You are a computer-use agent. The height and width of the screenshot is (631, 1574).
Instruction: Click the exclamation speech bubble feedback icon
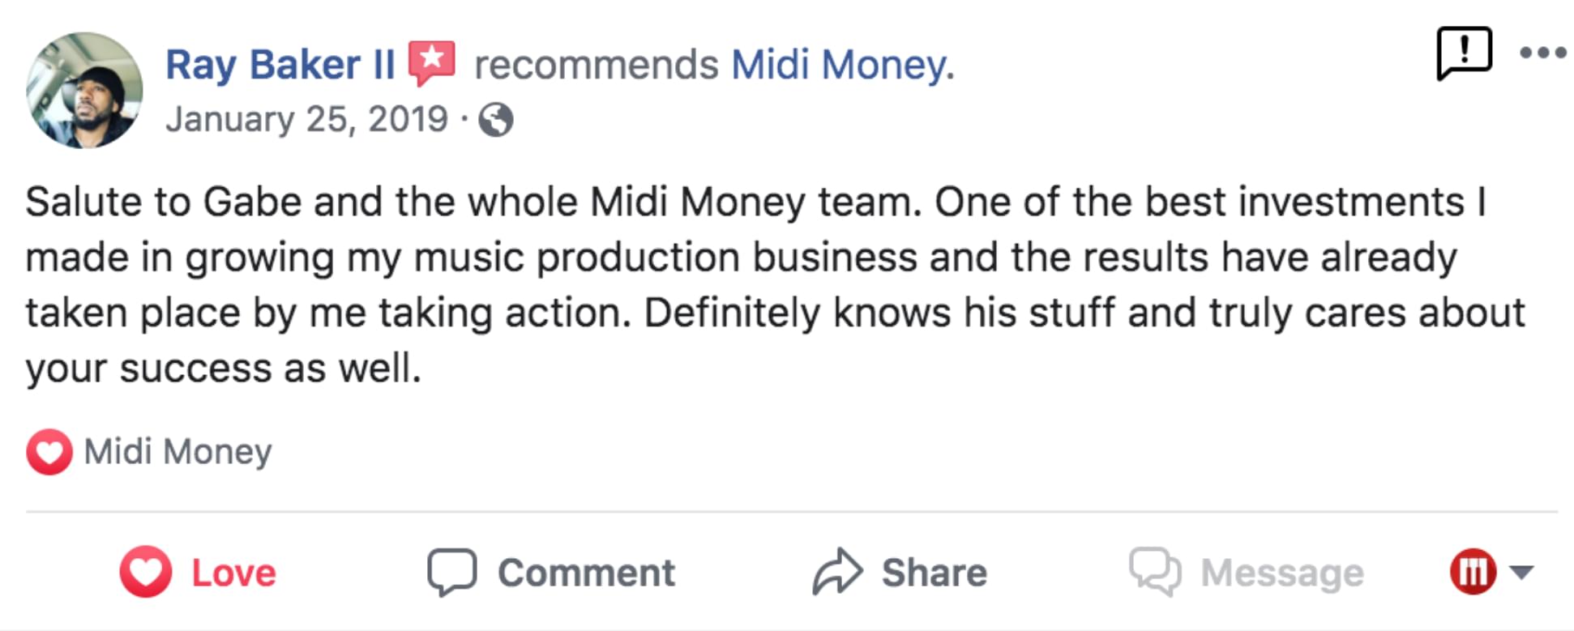pyautogui.click(x=1463, y=53)
